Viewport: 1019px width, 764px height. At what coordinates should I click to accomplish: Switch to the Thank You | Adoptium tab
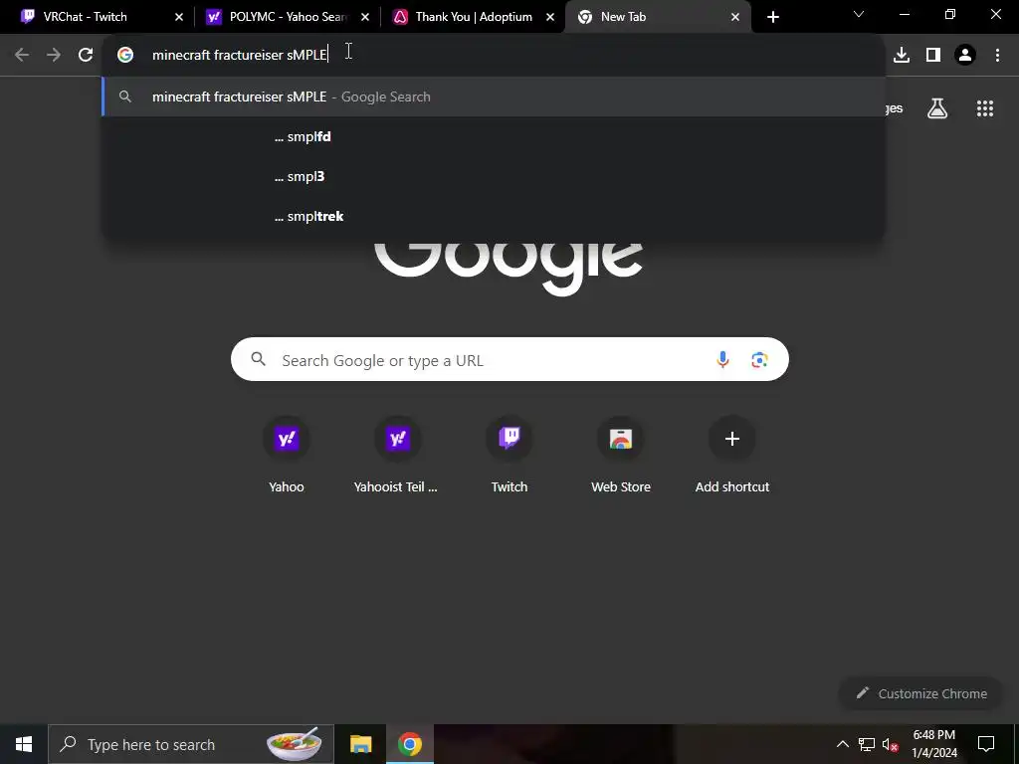pyautogui.click(x=473, y=17)
